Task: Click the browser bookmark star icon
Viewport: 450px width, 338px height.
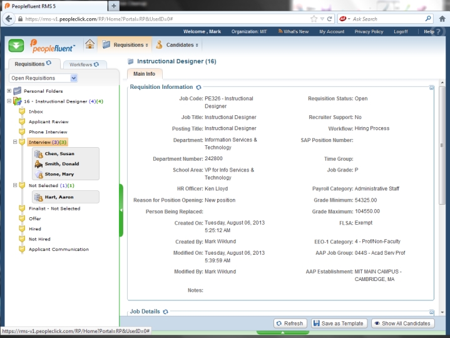Action: (314, 19)
